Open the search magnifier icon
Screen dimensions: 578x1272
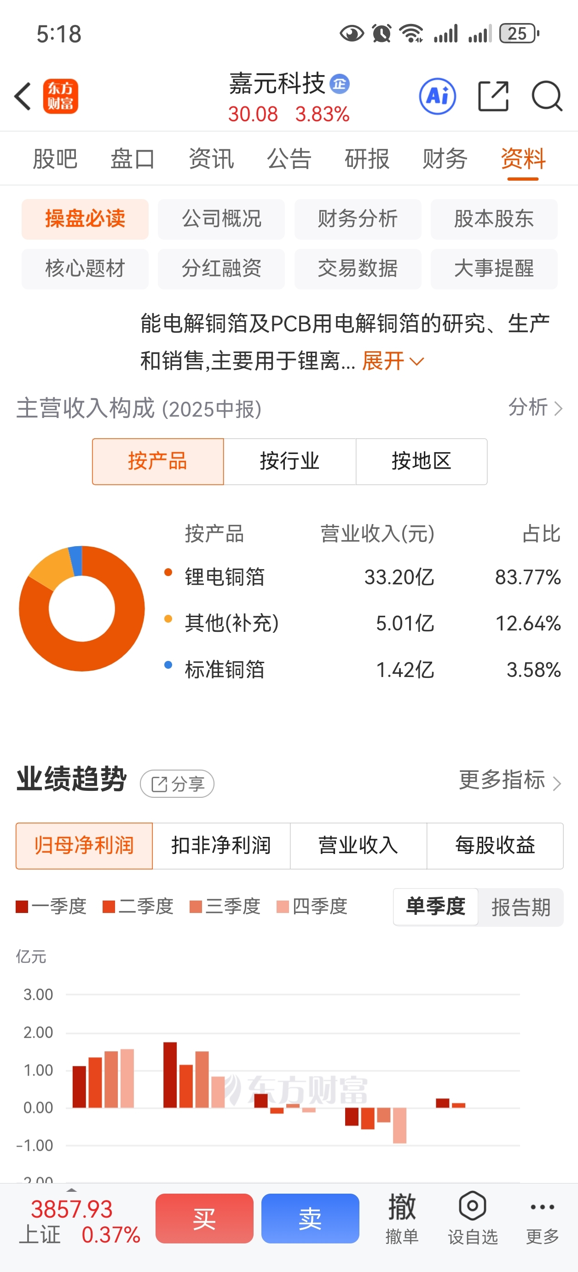pos(547,96)
